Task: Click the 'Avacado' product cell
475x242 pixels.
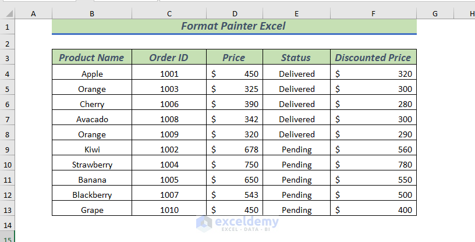Action: coord(92,119)
